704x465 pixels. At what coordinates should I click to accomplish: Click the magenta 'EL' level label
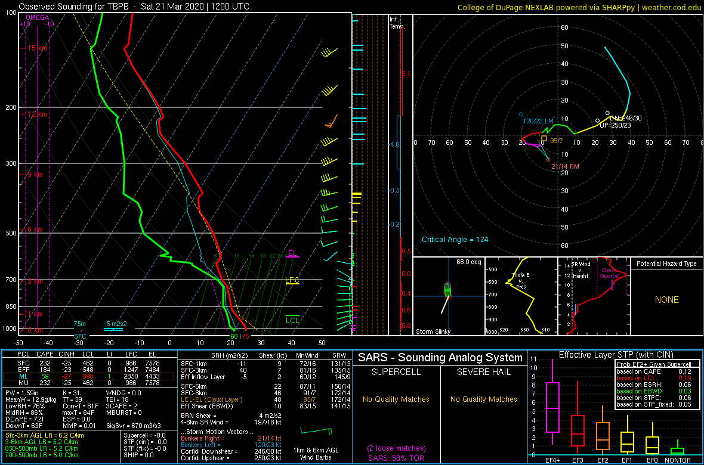(x=292, y=253)
